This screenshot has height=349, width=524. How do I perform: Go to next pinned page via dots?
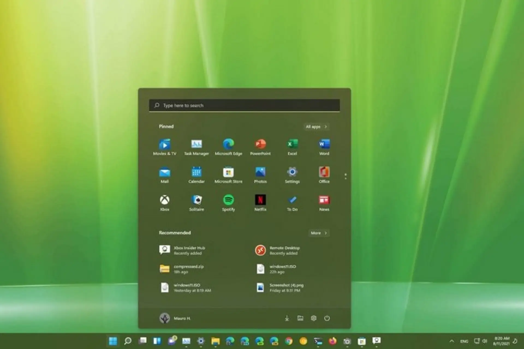[x=346, y=176]
